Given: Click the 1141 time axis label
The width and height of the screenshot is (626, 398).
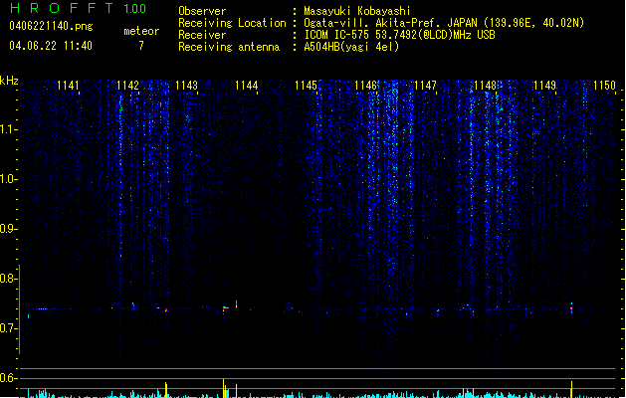Looking at the screenshot, I should pyautogui.click(x=68, y=86).
